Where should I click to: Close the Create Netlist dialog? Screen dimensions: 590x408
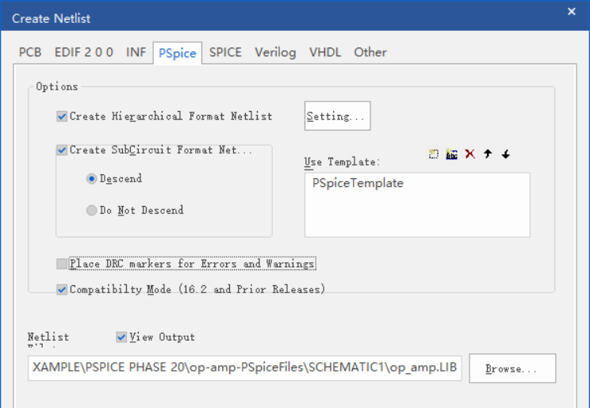tap(572, 12)
